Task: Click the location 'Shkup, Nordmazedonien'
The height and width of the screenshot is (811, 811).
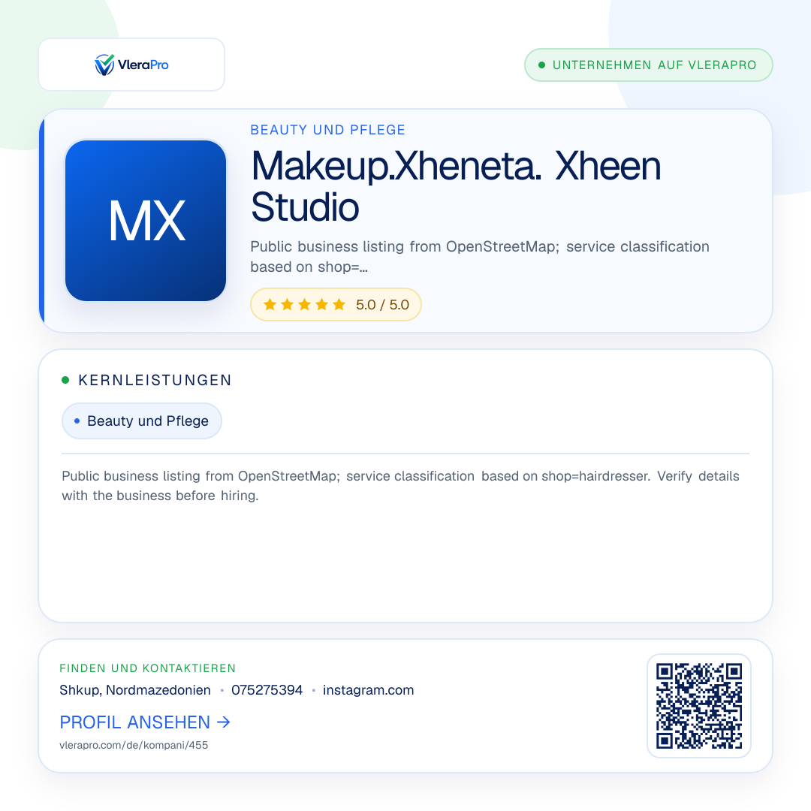Action: pyautogui.click(x=135, y=690)
